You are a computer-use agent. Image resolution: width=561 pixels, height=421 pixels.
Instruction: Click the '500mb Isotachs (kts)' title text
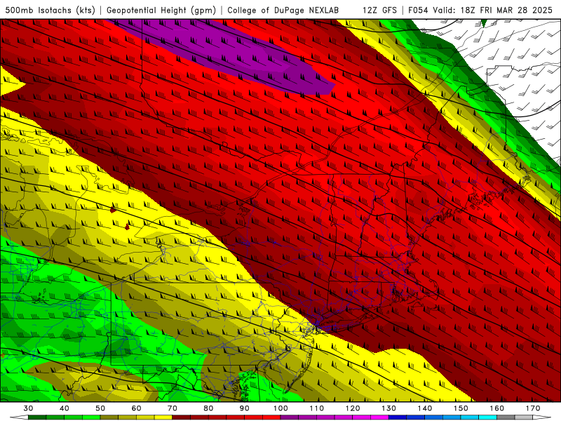(50, 11)
